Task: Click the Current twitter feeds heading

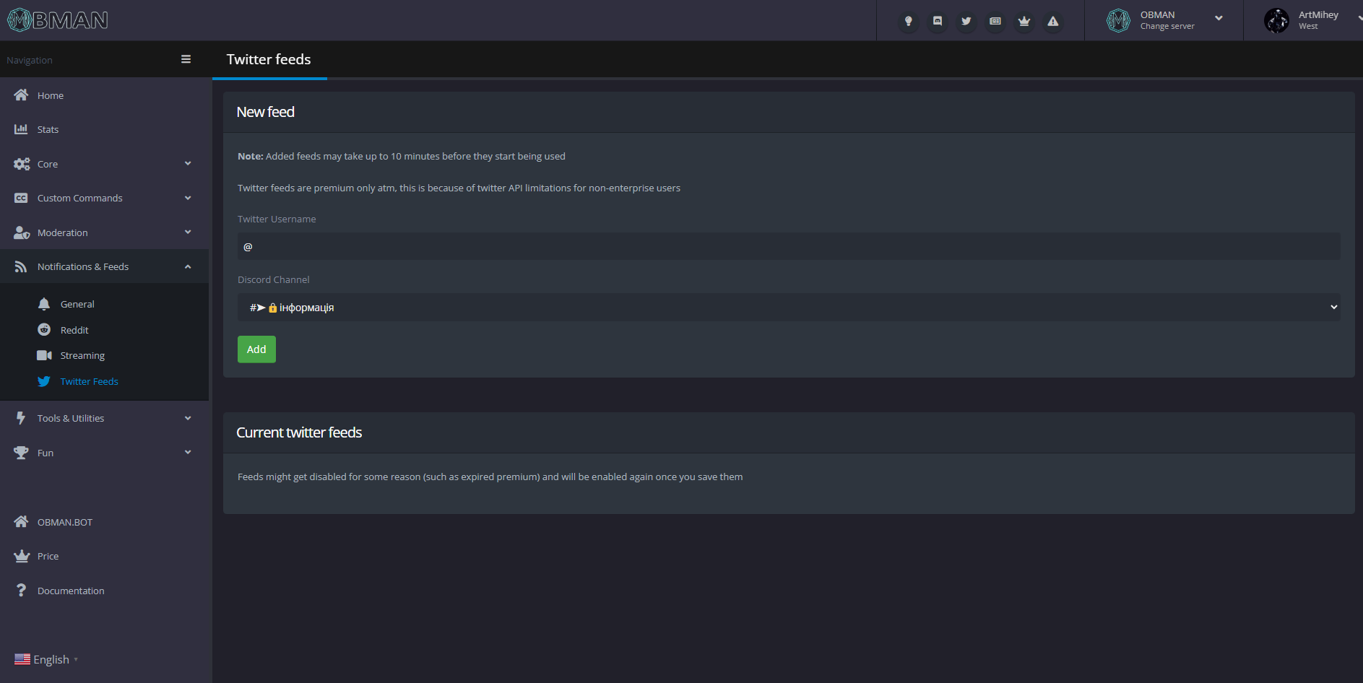Action: point(299,432)
